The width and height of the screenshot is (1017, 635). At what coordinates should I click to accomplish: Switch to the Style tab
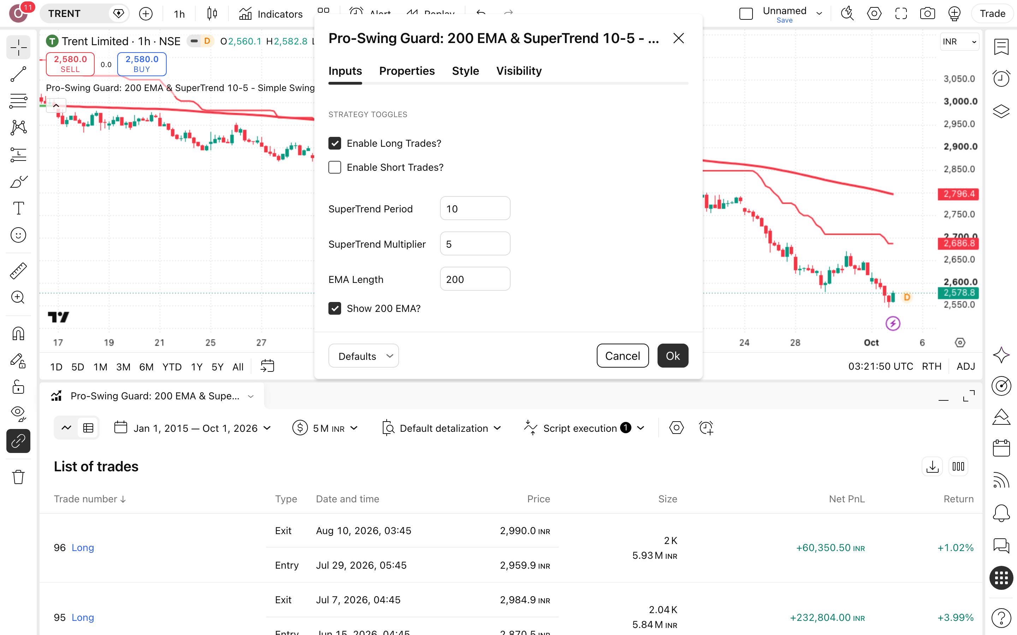[x=465, y=71]
